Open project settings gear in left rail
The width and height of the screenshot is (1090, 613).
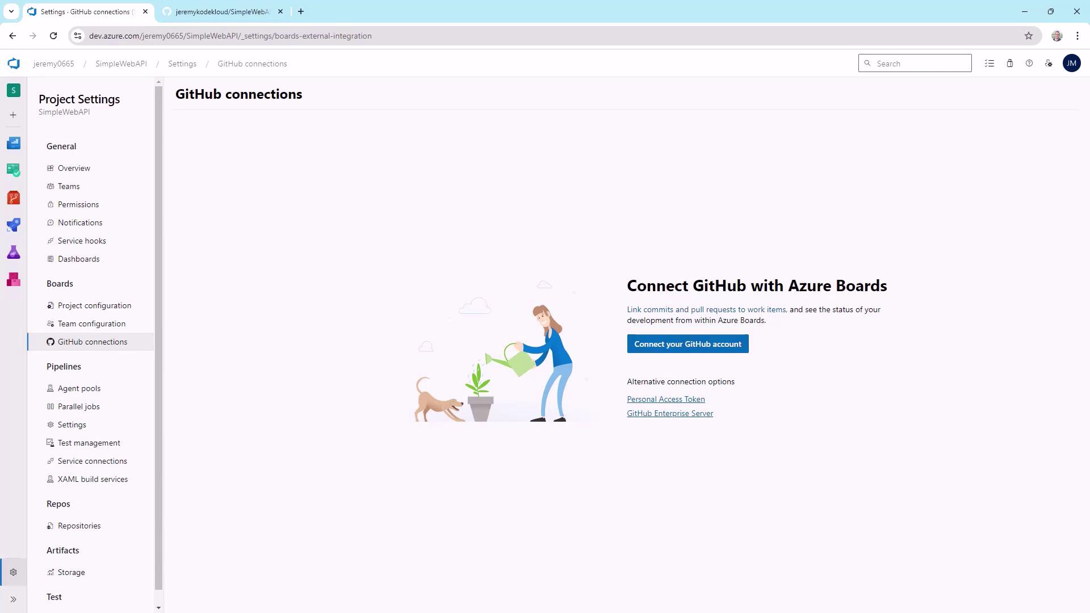[14, 572]
